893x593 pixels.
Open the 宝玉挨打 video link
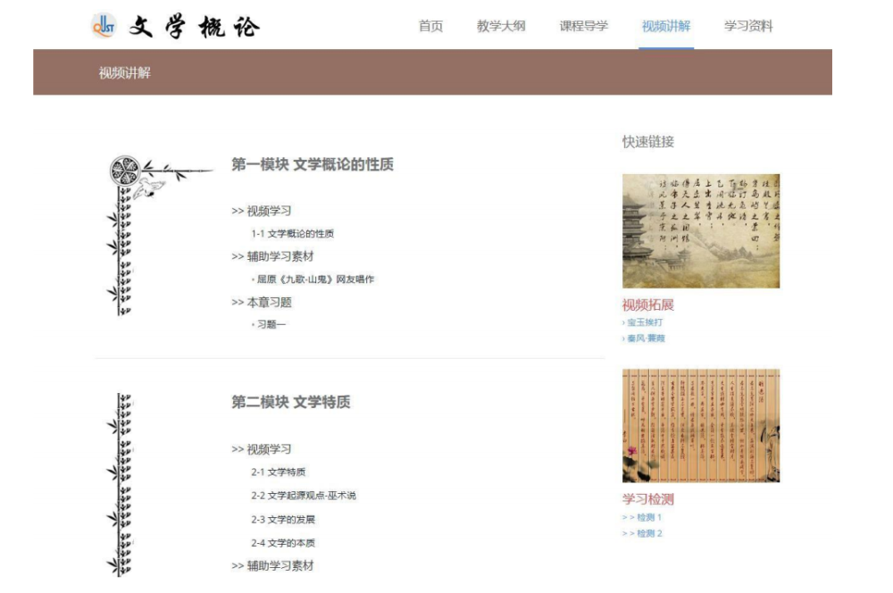click(645, 322)
